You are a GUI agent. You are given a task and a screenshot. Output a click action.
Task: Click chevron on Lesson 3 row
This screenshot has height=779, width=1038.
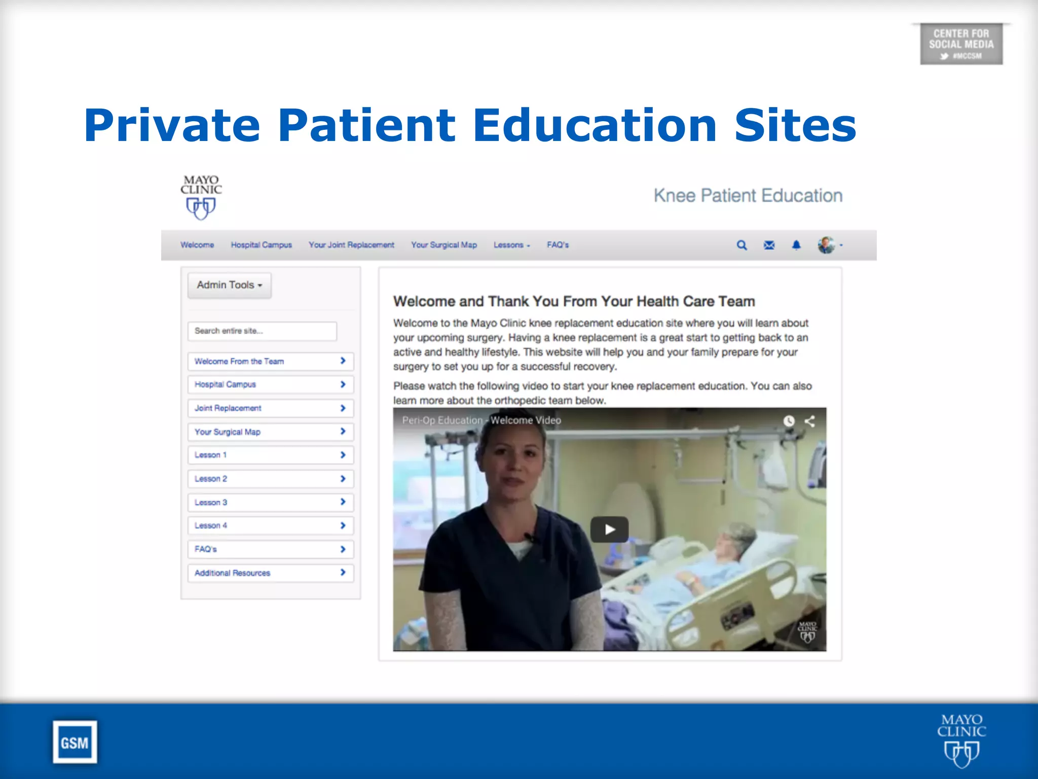(343, 502)
